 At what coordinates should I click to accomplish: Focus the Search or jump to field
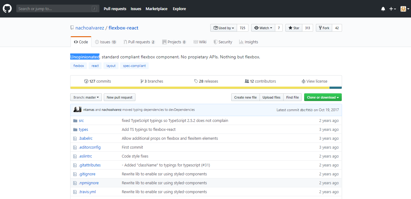[x=58, y=9]
